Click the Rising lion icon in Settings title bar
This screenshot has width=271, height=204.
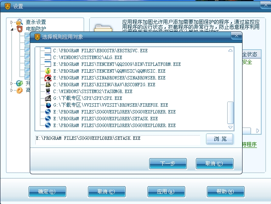coord(7,6)
